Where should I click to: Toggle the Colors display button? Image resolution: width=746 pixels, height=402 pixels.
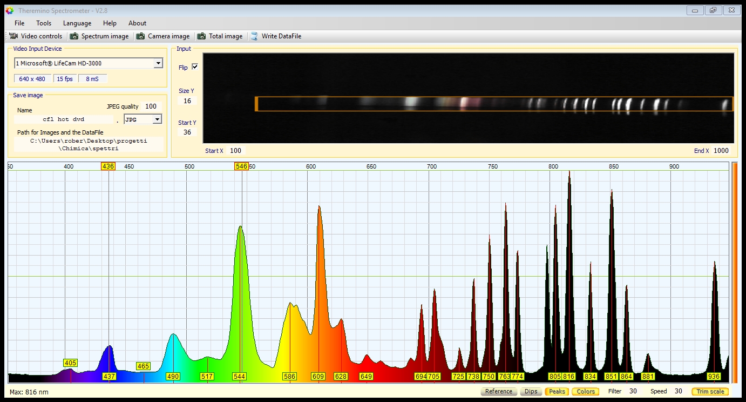click(585, 391)
